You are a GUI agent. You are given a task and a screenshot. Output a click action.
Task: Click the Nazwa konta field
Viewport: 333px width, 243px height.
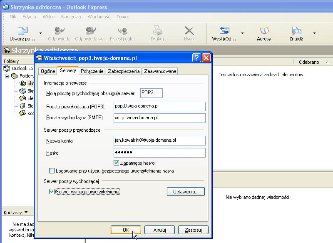pos(159,140)
